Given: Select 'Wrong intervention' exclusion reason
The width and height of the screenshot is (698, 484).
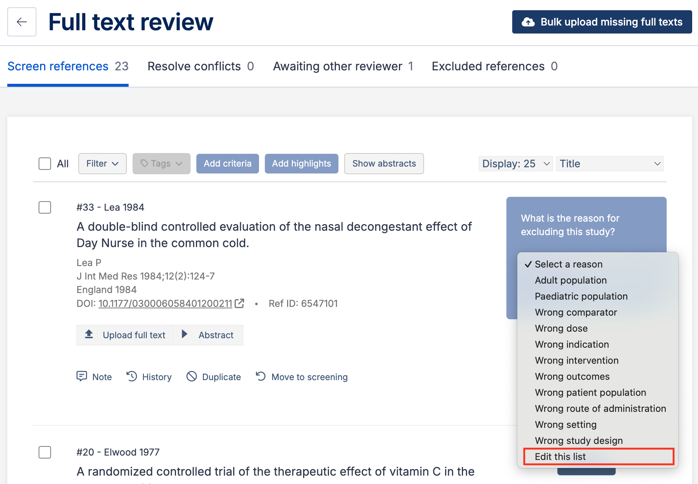Looking at the screenshot, I should (x=598, y=360).
